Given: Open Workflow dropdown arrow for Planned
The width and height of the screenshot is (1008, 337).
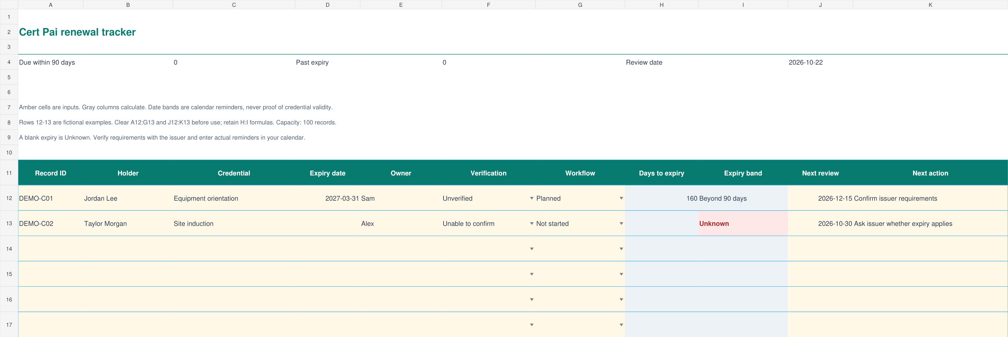Looking at the screenshot, I should coord(621,198).
